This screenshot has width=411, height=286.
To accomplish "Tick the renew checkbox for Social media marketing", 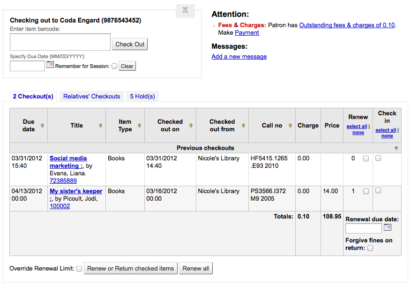I will pyautogui.click(x=366, y=158).
